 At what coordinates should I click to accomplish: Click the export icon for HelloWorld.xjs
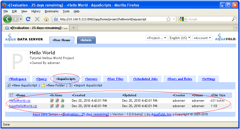point(63,100)
